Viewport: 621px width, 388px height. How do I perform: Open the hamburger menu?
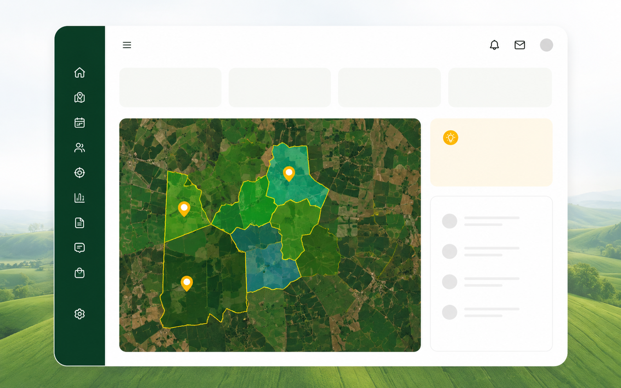[127, 45]
